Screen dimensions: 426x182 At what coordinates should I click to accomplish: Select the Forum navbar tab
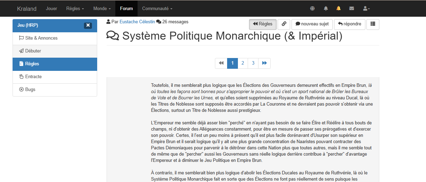pos(126,8)
